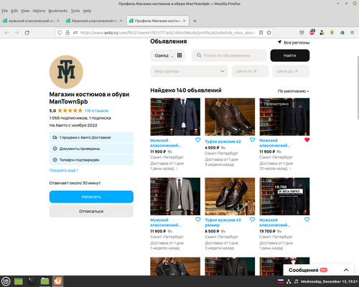Click the category grid icon next to Одежда
Screen dimensions: 359x287
click(179, 55)
